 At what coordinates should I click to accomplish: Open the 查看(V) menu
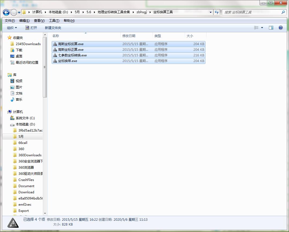click(39, 21)
